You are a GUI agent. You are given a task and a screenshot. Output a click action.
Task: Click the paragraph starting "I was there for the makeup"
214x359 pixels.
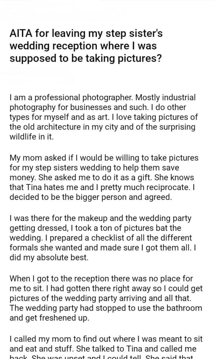(101, 238)
